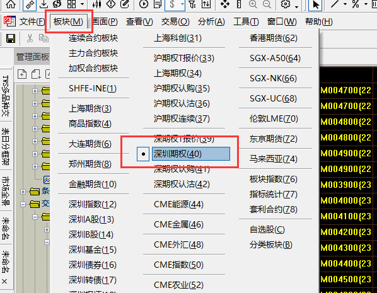Viewport: 377px width, 293px height.
Task: Click the vertical ruler icon
Action: [239, 4]
